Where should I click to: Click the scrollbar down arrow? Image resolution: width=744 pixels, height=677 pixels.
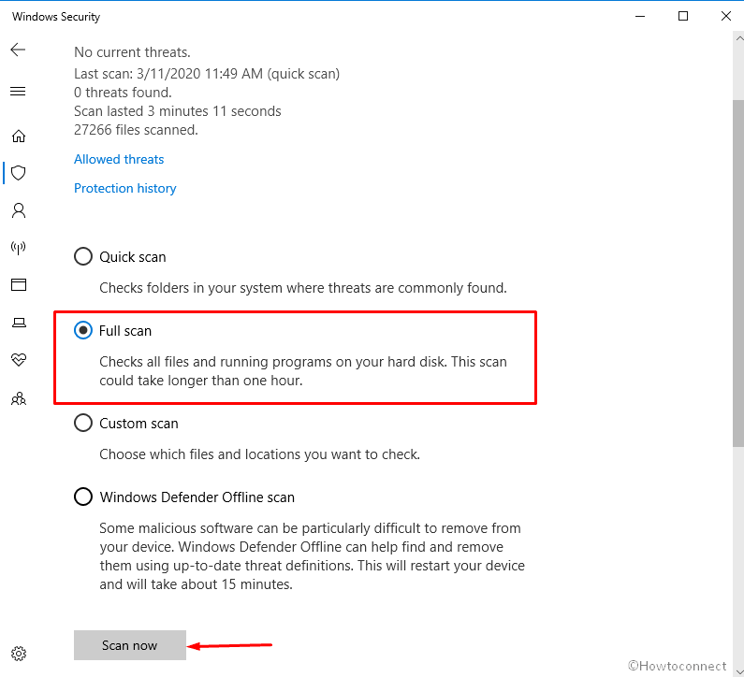tap(738, 670)
